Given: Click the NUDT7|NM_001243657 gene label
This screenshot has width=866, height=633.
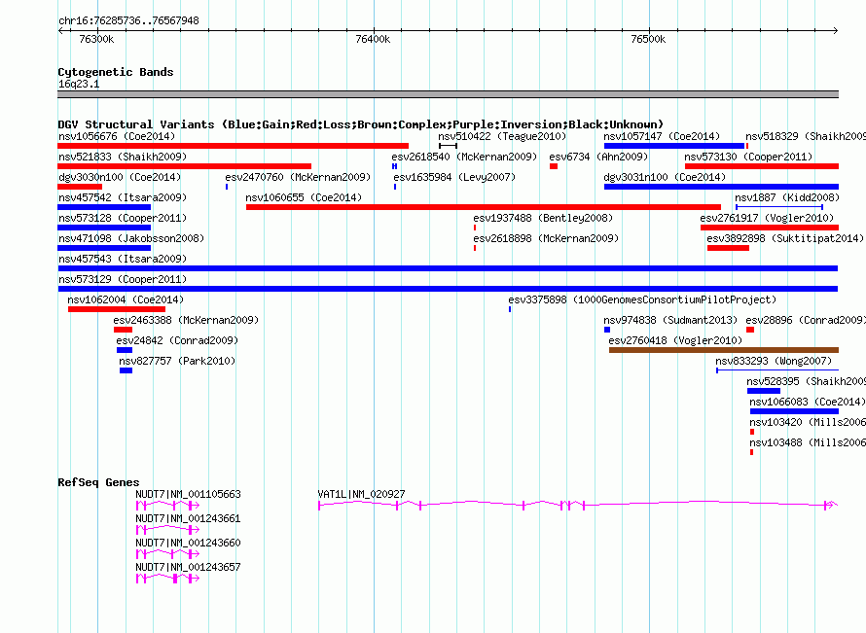Looking at the screenshot, I should pyautogui.click(x=189, y=567).
